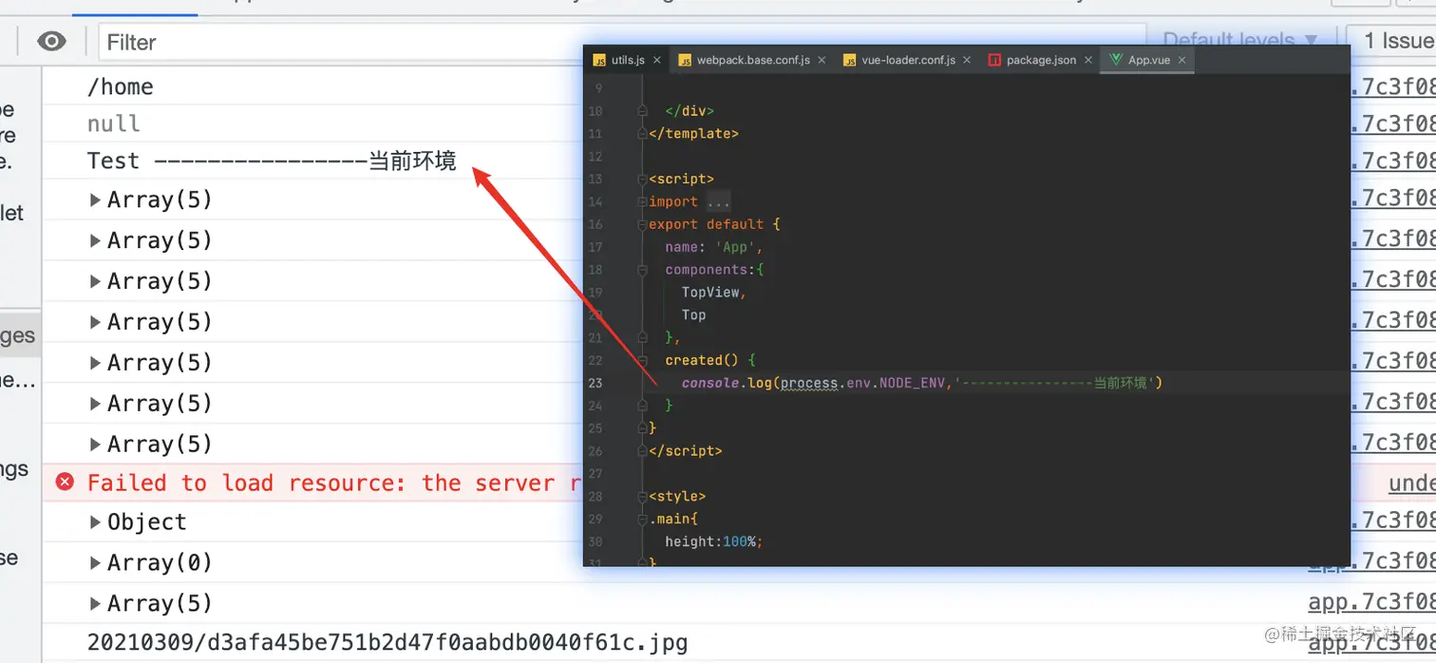Click the </div> closing tag on line 10

click(x=690, y=110)
